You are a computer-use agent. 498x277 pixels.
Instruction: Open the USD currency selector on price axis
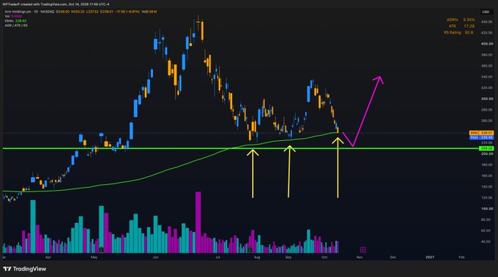(x=486, y=12)
